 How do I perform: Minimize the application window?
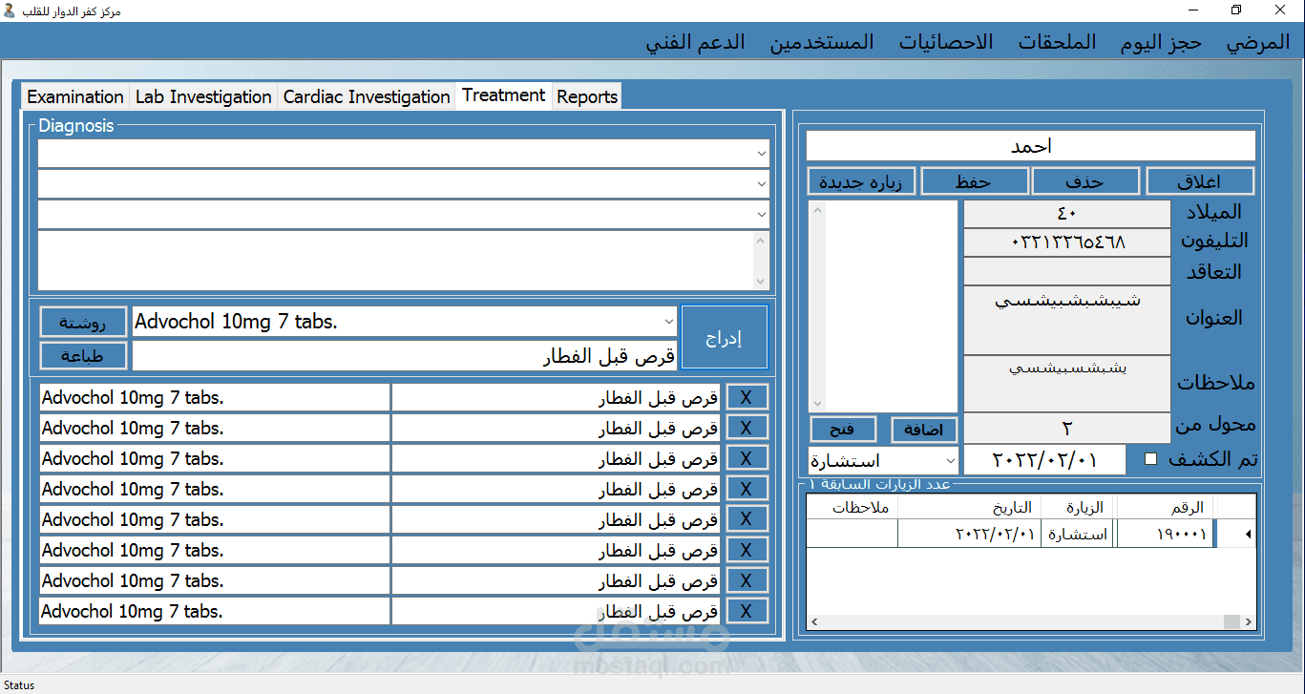pyautogui.click(x=1193, y=10)
